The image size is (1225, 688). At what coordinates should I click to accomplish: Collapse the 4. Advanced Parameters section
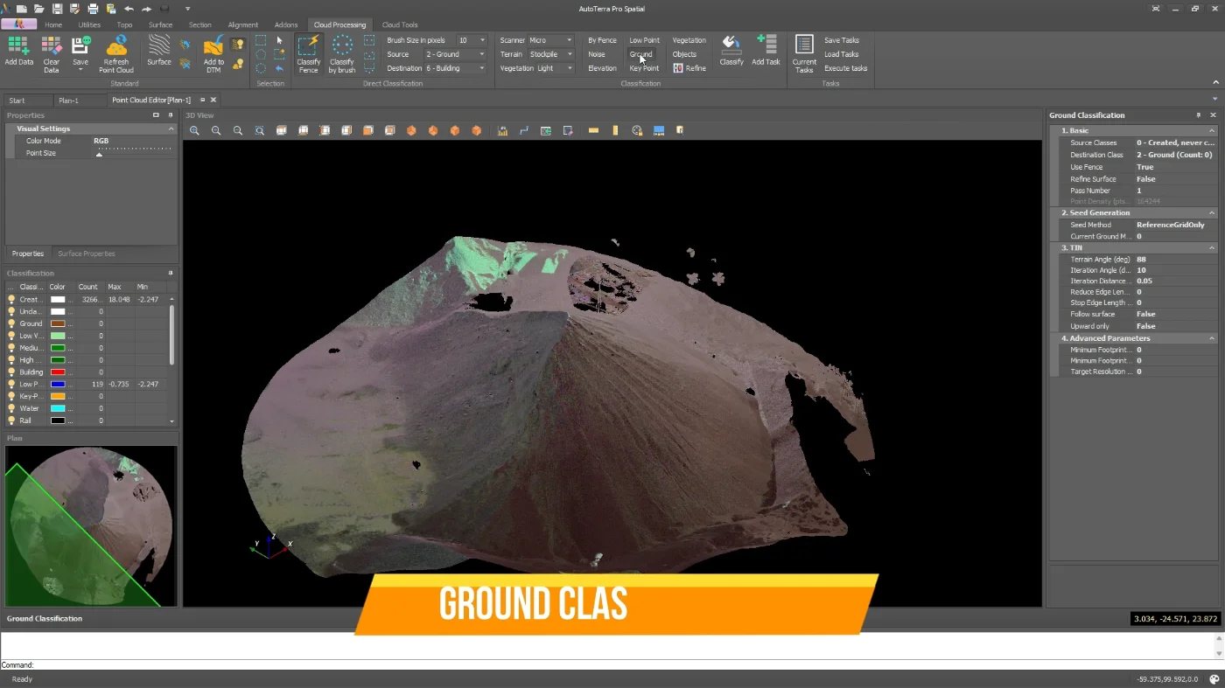coord(1212,338)
